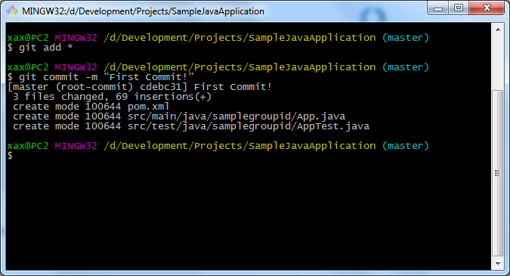Click the scrollbar track above the thumb
The image size is (510, 276).
[x=498, y=62]
